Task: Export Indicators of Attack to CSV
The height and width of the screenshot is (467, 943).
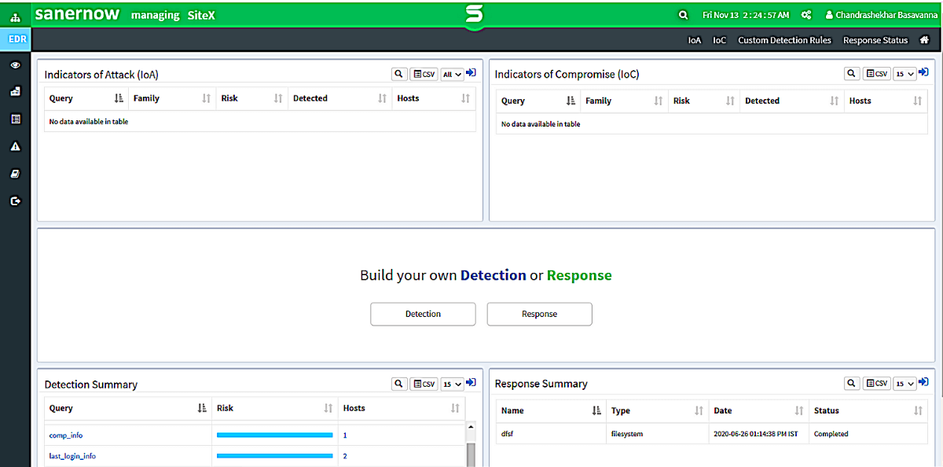Action: pyautogui.click(x=424, y=74)
